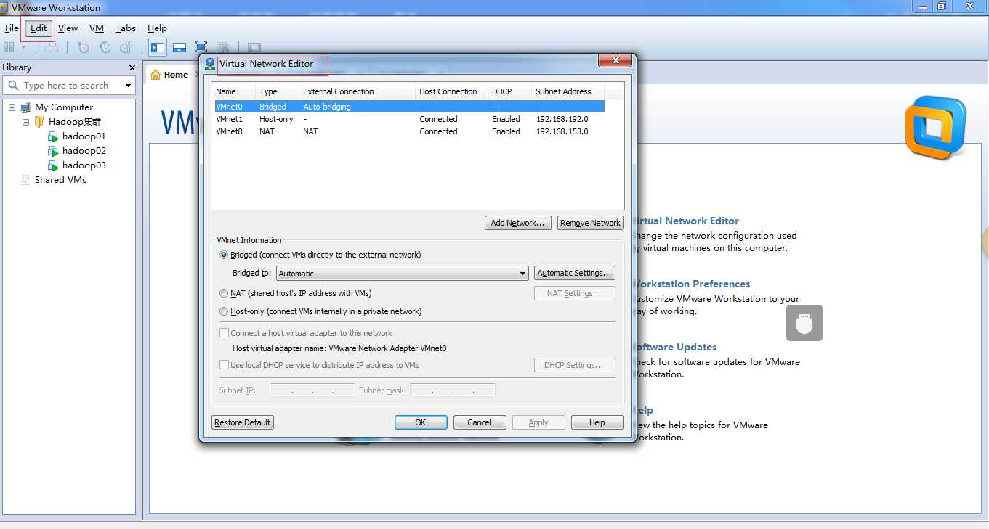The image size is (989, 529).
Task: Check Use local DHCP service option
Action: click(x=224, y=365)
